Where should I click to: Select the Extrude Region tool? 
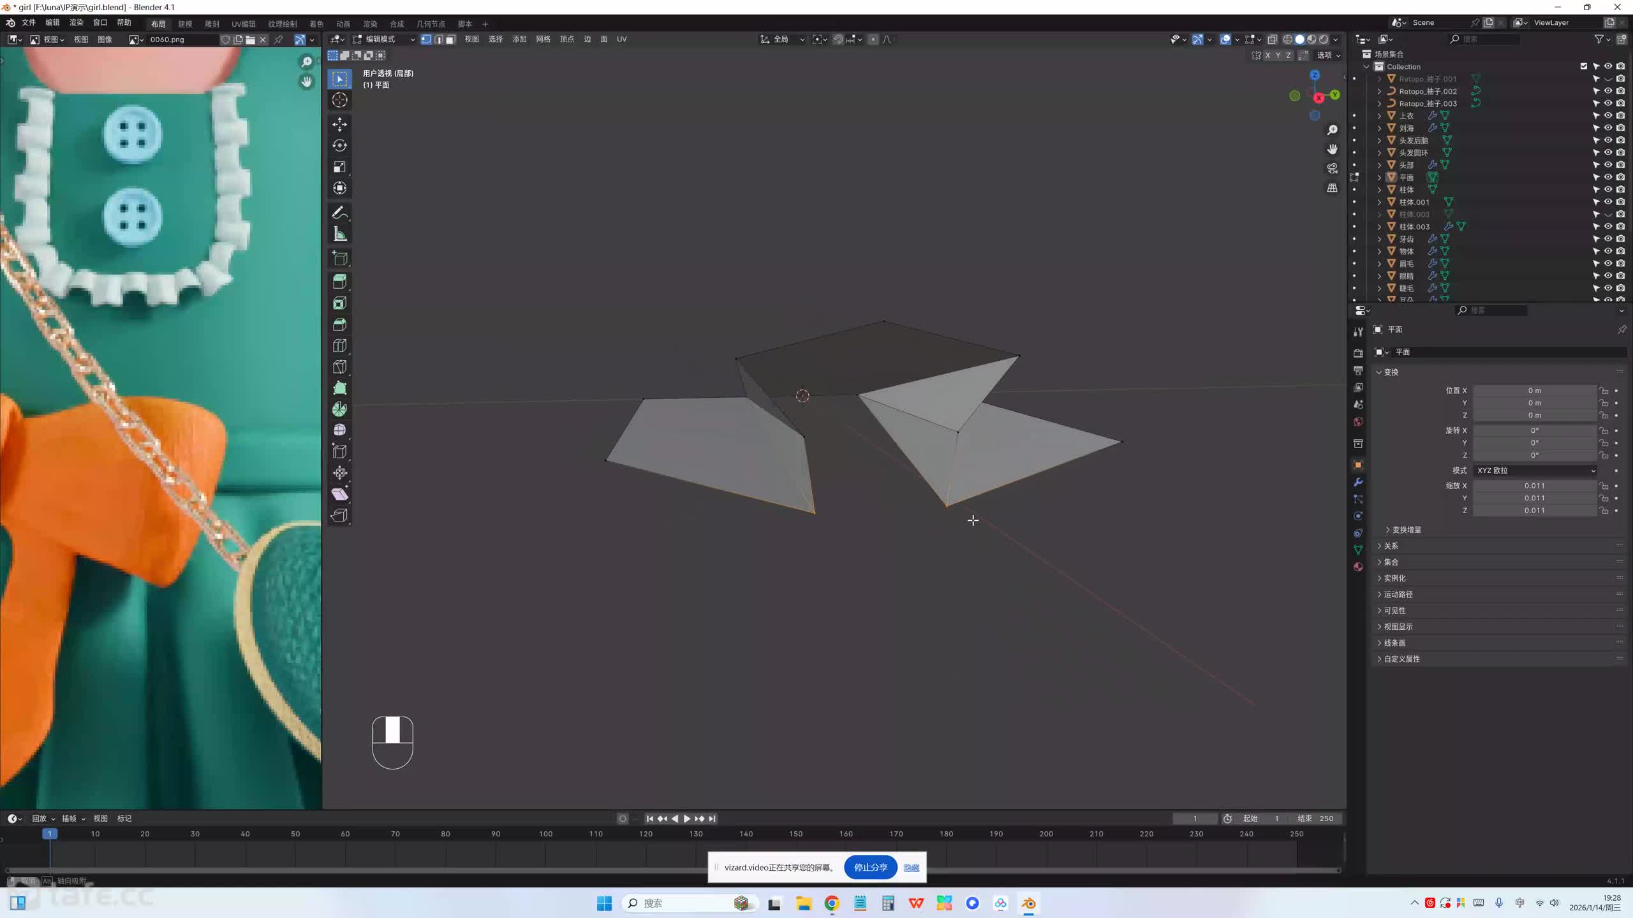coord(339,282)
